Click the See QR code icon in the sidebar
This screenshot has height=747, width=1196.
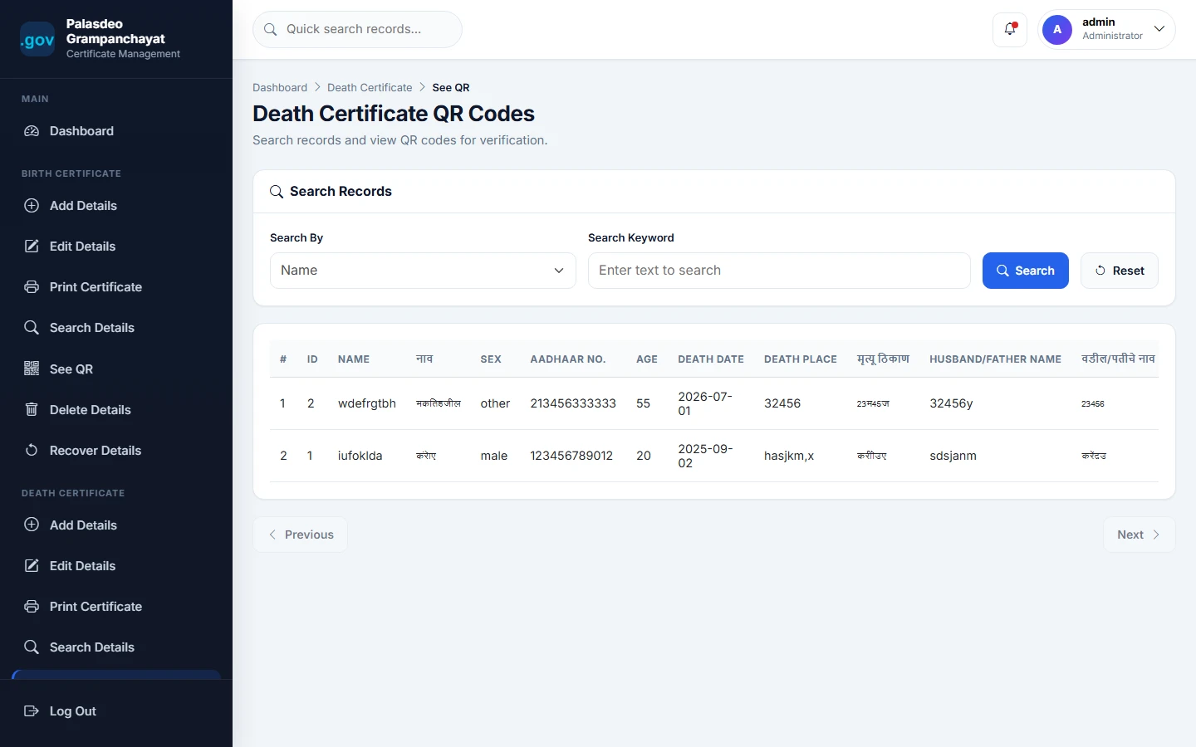[x=32, y=369]
